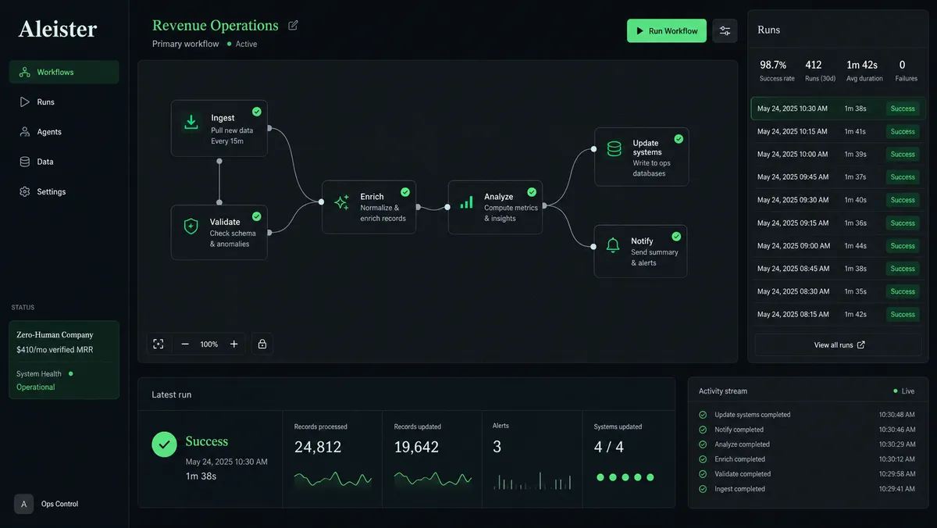Click the Update systems database icon

pos(614,148)
